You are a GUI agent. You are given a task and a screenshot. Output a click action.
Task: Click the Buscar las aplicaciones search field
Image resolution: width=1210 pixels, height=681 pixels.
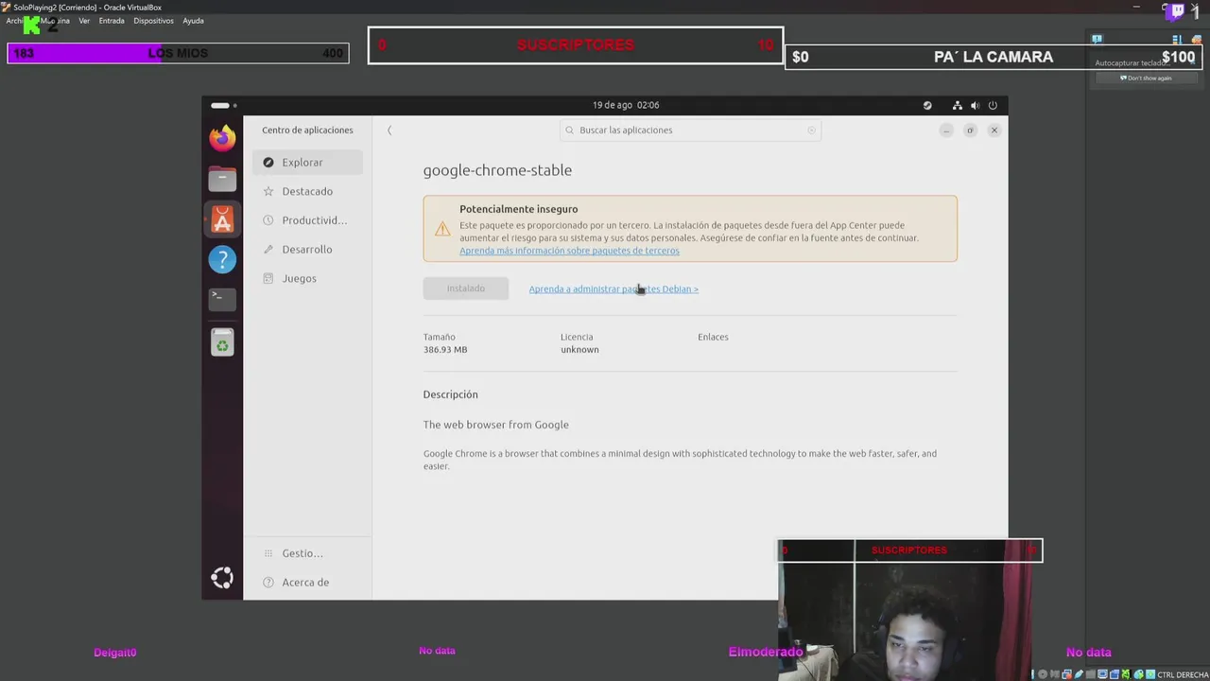point(690,131)
